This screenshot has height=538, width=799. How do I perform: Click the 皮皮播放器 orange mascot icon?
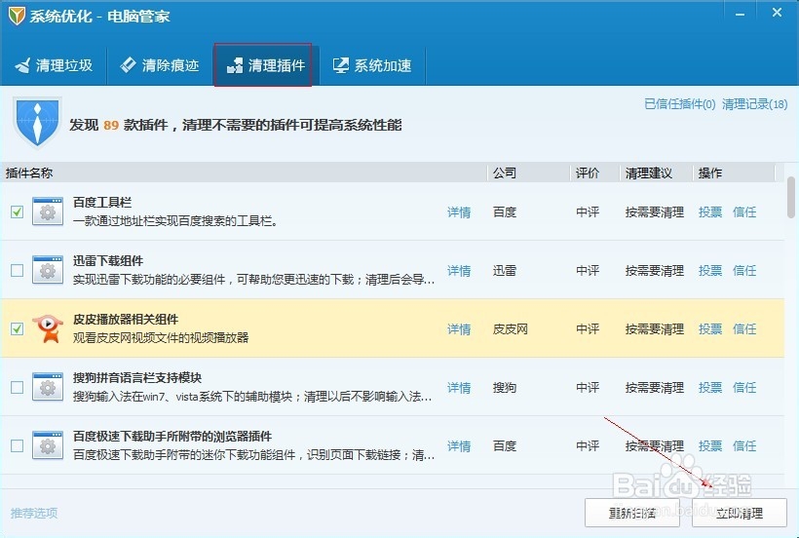point(48,328)
